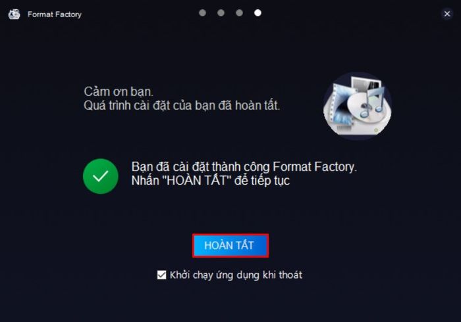461x322 pixels.
Task: Uncheck the launch-on-exit checkbox
Action: click(161, 275)
